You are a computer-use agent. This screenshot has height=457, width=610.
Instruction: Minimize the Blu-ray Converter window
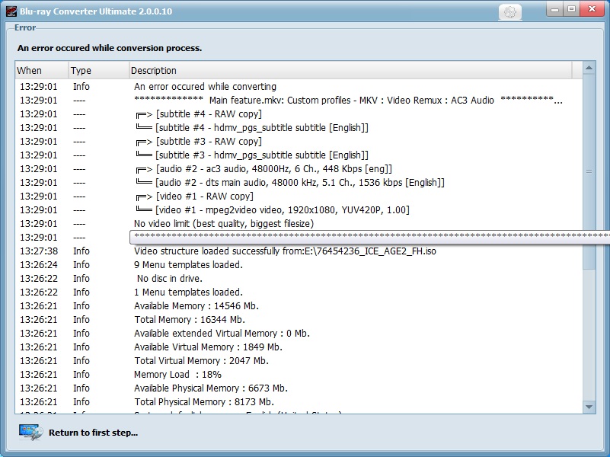555,9
